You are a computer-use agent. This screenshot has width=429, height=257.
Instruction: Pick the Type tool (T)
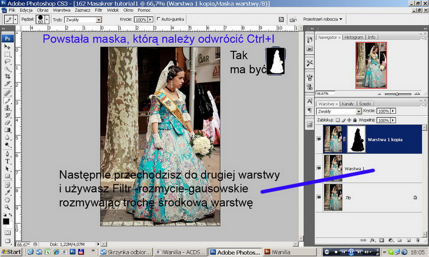(8, 161)
